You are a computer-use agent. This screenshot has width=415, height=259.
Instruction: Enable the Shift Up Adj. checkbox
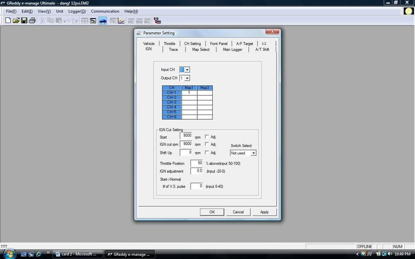click(x=207, y=153)
